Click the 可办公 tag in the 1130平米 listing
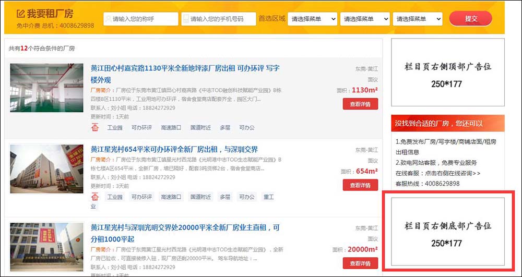The image size is (522, 277). 247,127
